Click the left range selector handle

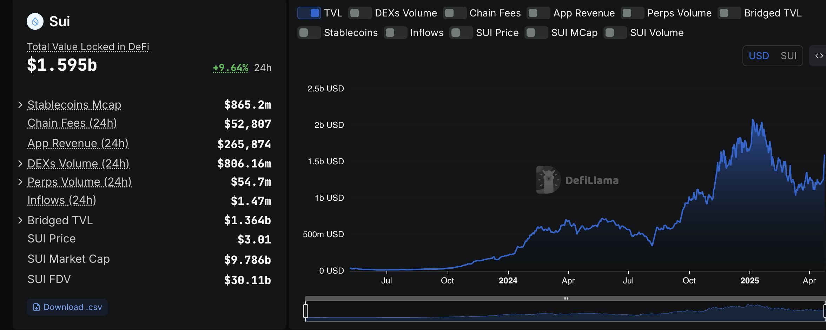(306, 311)
